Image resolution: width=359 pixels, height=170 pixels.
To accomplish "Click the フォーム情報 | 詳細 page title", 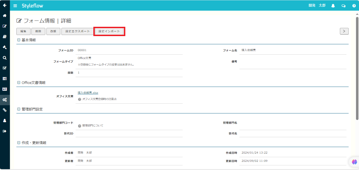I will pos(48,21).
